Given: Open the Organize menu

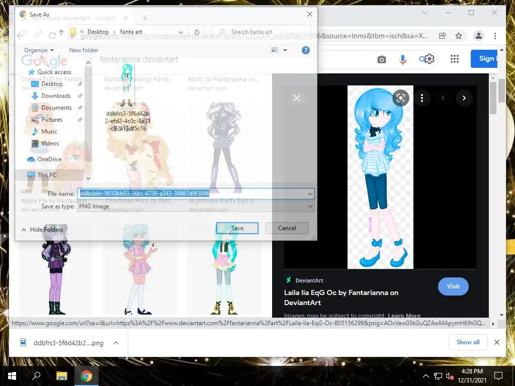Looking at the screenshot, I should pyautogui.click(x=39, y=50).
